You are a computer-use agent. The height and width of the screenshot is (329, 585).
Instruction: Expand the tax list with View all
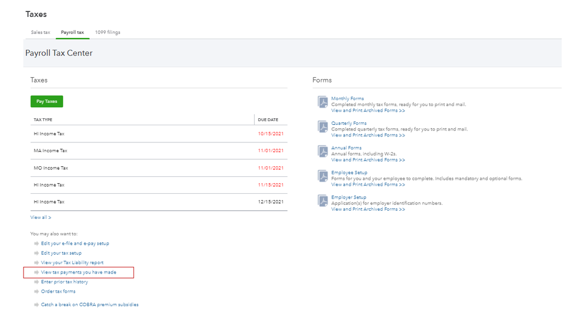click(x=41, y=217)
